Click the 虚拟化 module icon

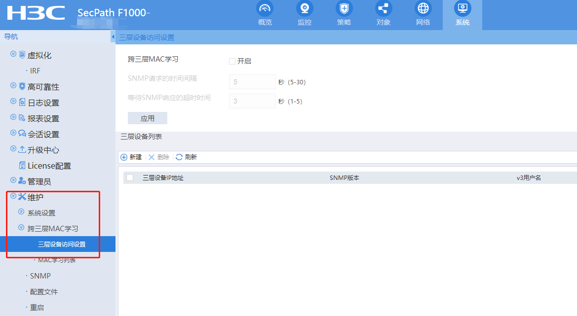(x=22, y=54)
